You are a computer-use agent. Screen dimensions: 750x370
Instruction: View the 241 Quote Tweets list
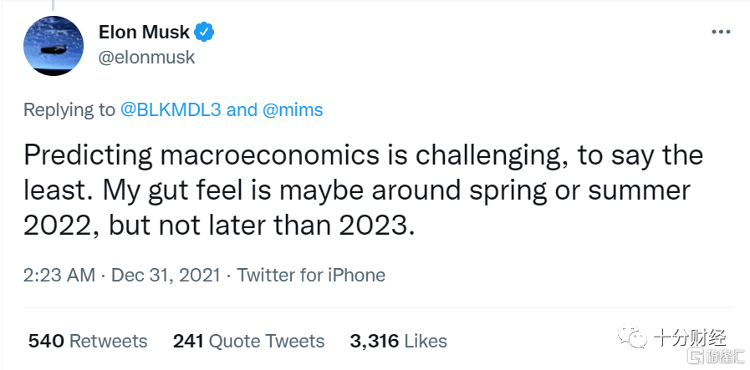tap(248, 342)
